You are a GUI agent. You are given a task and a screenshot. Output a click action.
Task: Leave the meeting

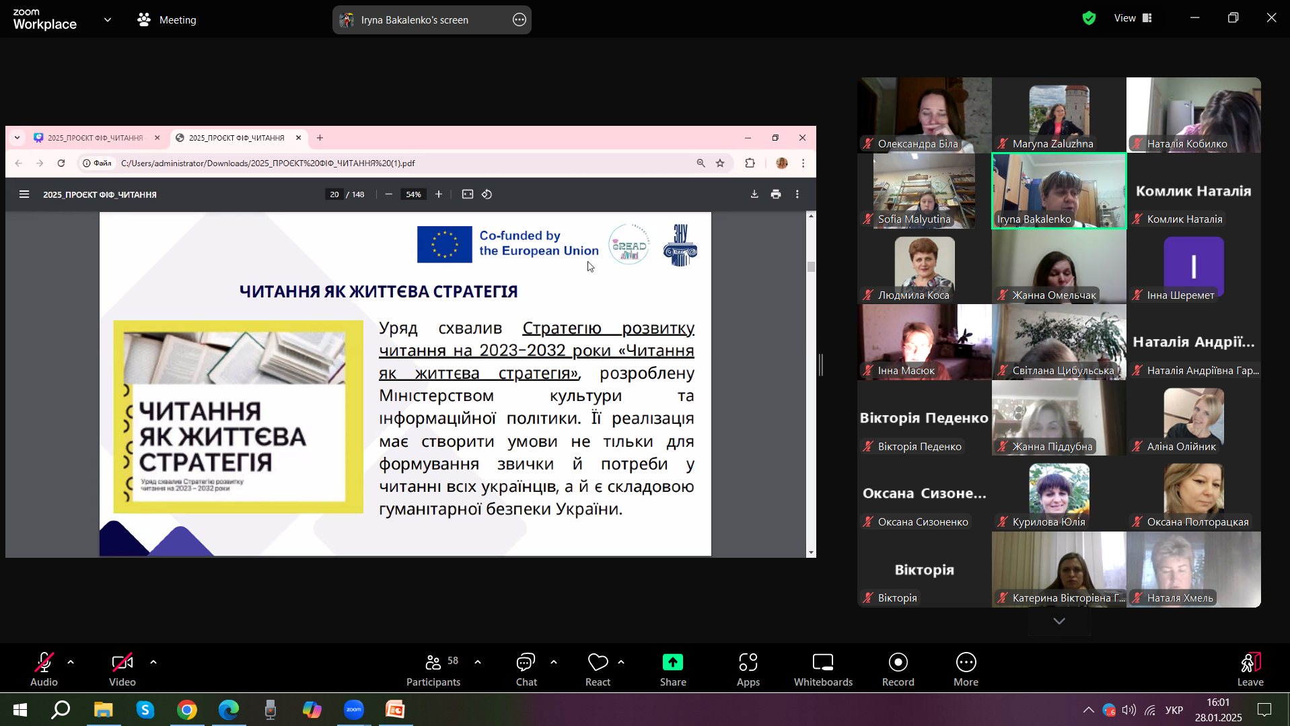pyautogui.click(x=1250, y=669)
